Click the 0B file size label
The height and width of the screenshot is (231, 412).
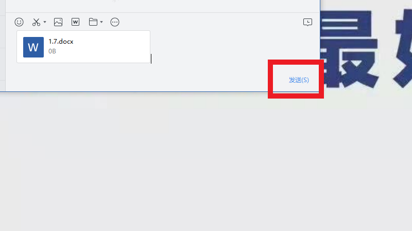click(x=52, y=51)
